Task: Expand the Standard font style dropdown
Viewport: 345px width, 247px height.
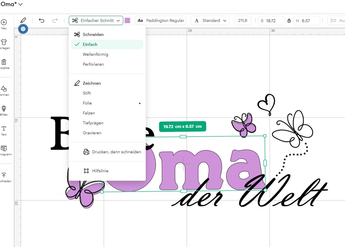Action: tap(210, 20)
